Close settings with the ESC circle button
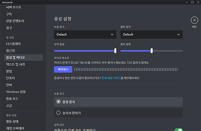 [x=194, y=20]
